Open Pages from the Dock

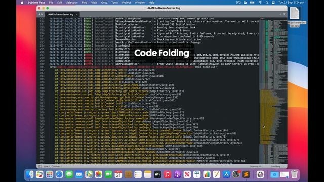pos(216,174)
